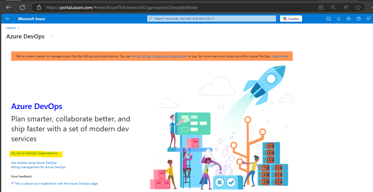Go back with the browser back arrow
This screenshot has height=192, width=373.
9,7
